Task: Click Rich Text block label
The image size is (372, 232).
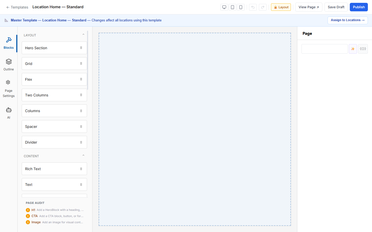Action: pos(33,169)
